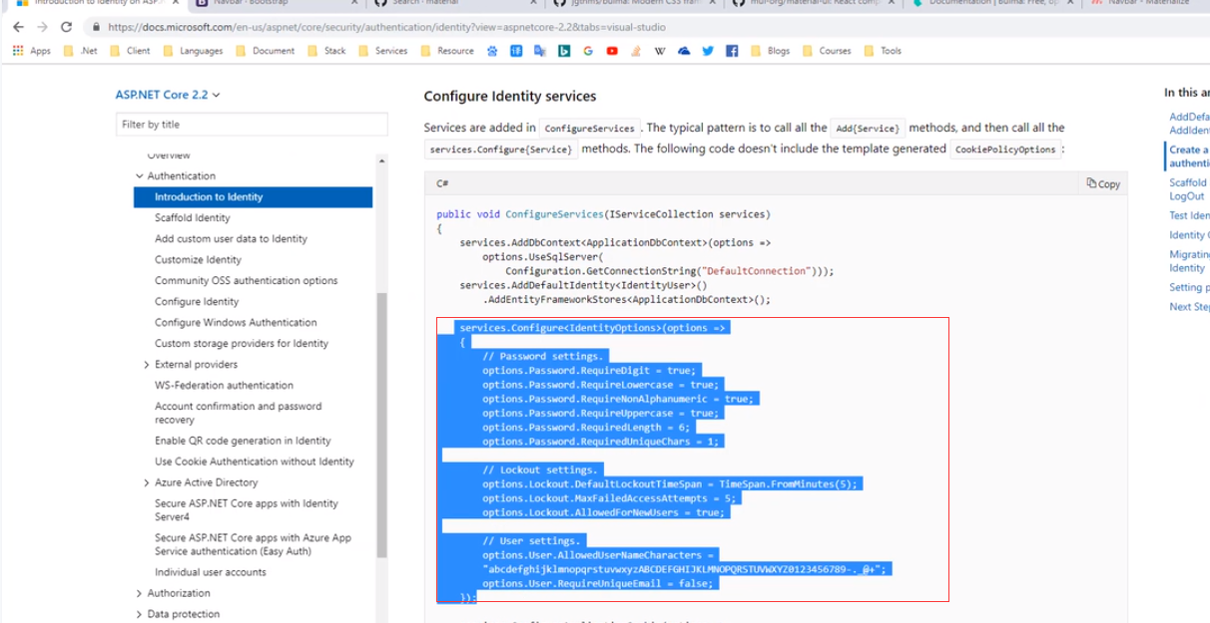Open the YouTube bookmark icon
1210x623 pixels.
click(612, 51)
